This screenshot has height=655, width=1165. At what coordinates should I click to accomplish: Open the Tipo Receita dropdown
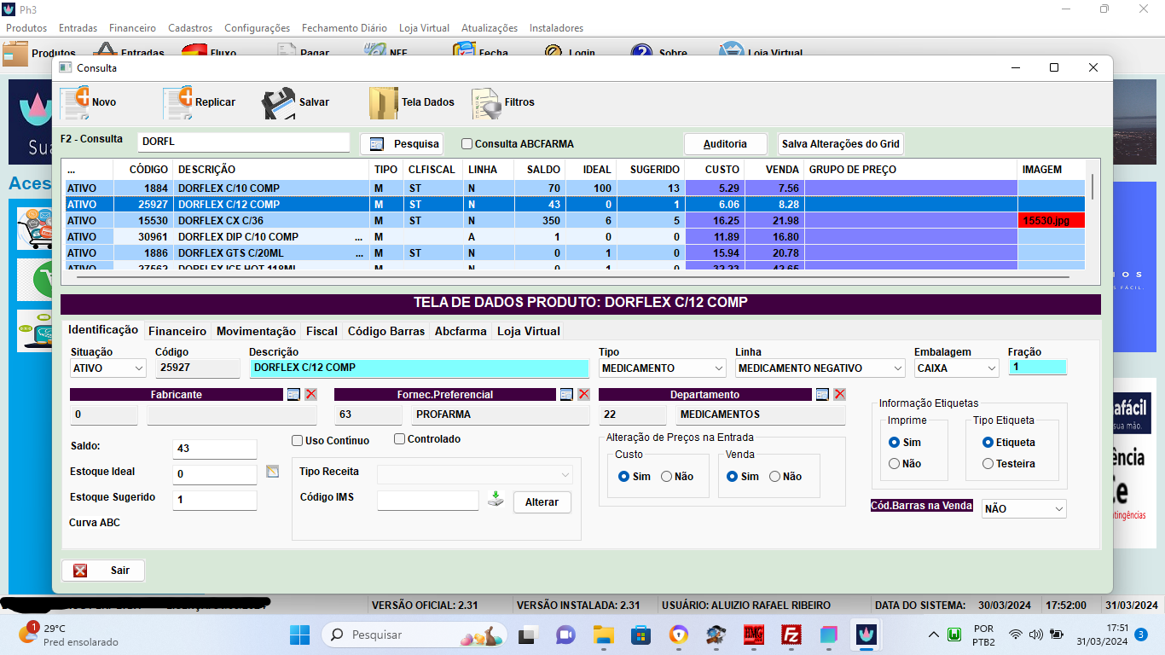pos(475,475)
